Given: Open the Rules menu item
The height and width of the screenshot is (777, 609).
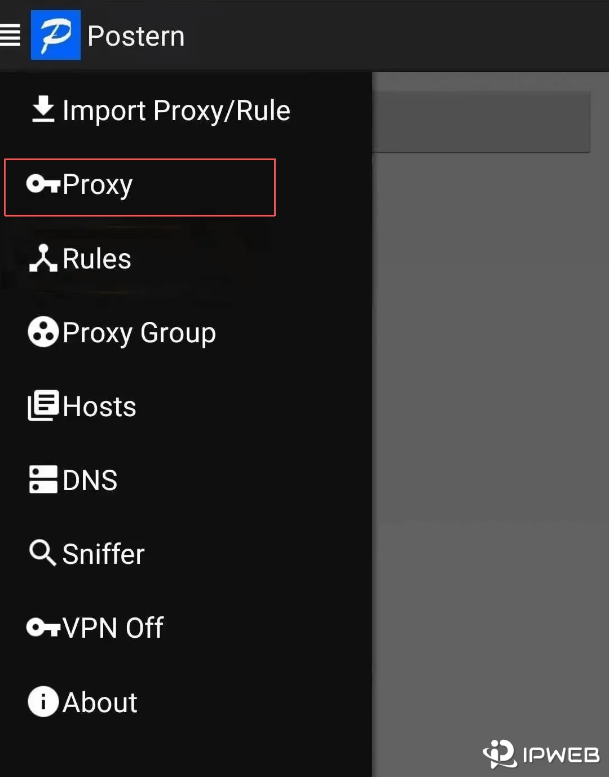Looking at the screenshot, I should click(x=96, y=259).
